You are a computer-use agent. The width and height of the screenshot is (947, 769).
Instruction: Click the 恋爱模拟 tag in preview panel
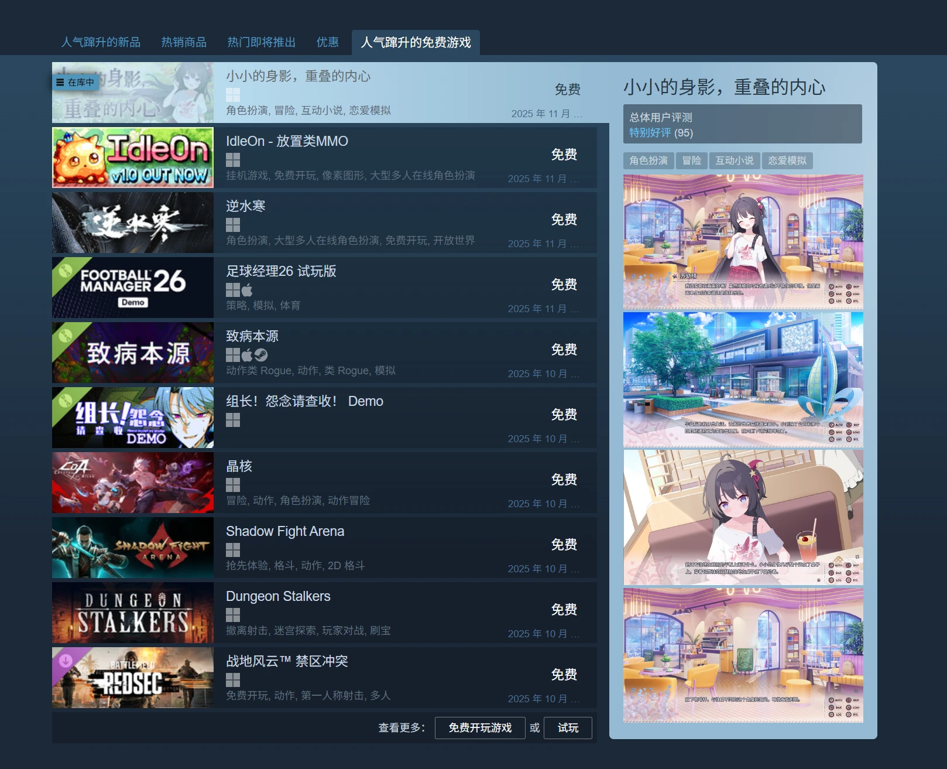(787, 160)
